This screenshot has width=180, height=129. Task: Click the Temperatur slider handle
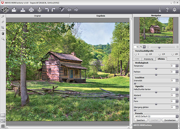point(156,69)
